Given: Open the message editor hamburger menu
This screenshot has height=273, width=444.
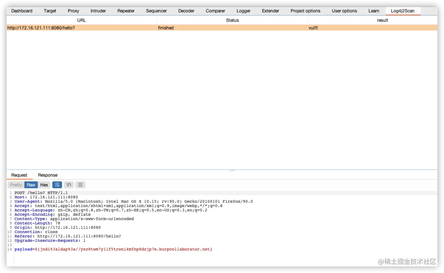Looking at the screenshot, I should pos(80,185).
